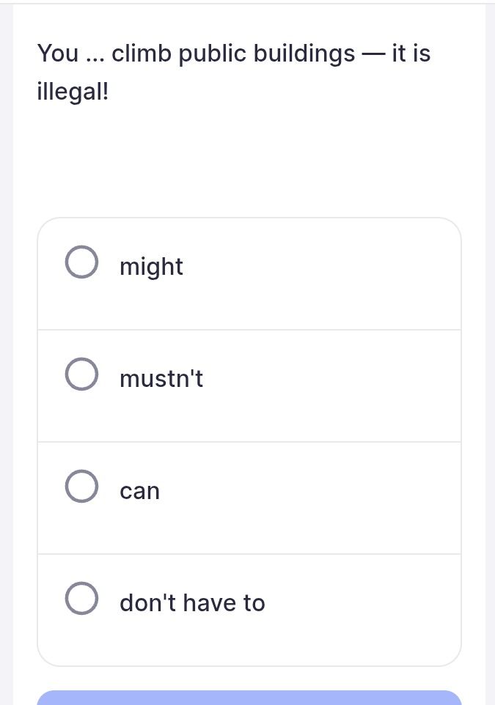The image size is (495, 705).
Task: Click the dash before "it is"
Action: pos(373,55)
